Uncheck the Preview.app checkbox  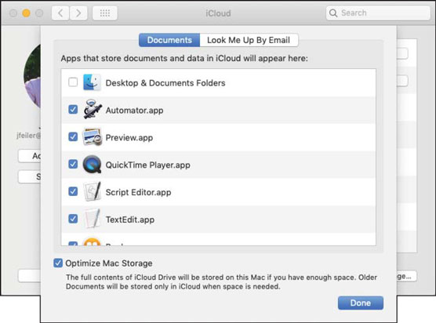click(x=73, y=136)
